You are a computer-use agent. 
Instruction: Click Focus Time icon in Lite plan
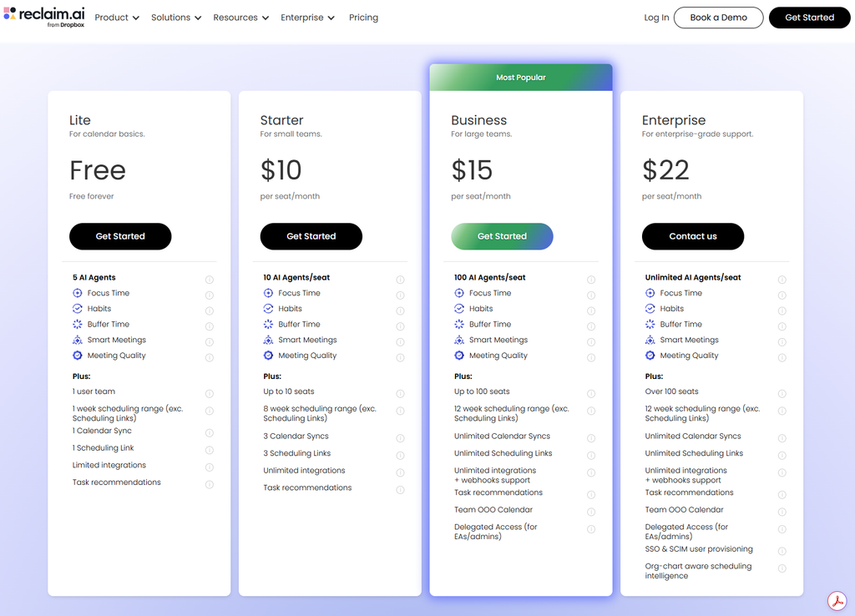click(78, 293)
